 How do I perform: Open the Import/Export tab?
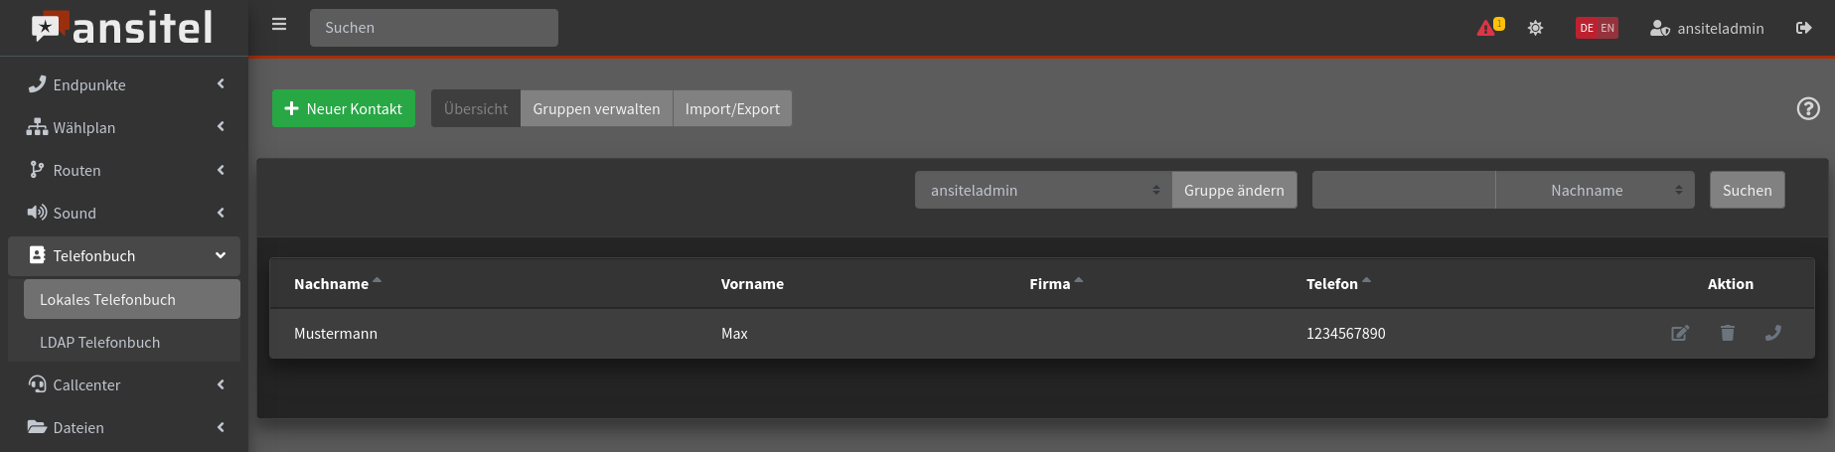pos(732,109)
